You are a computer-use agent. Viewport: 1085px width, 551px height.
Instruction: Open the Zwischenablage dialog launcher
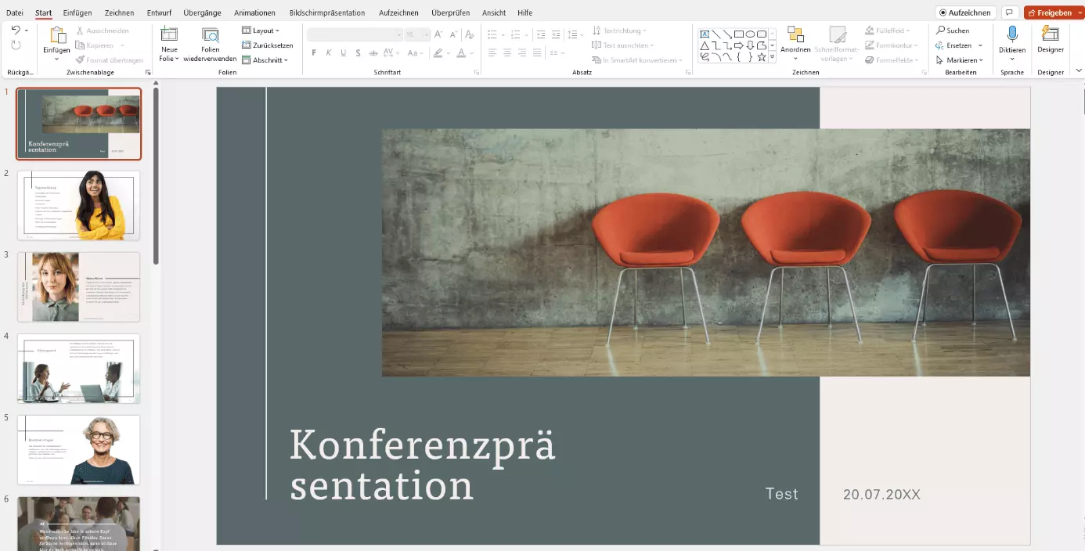click(148, 72)
